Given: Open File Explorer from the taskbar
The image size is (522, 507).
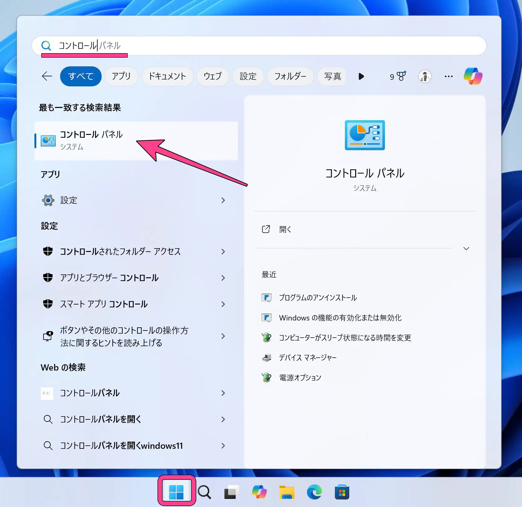Looking at the screenshot, I should coord(287,492).
